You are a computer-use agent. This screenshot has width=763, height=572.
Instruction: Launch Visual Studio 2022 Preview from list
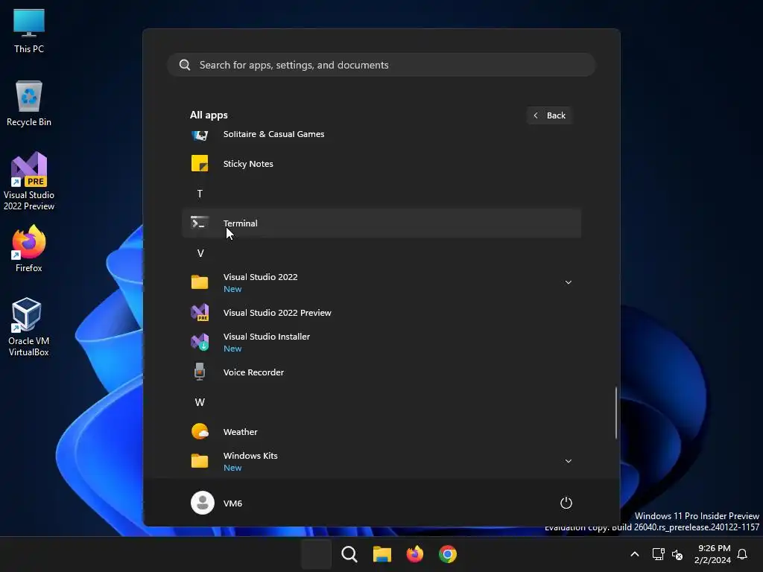point(381,312)
